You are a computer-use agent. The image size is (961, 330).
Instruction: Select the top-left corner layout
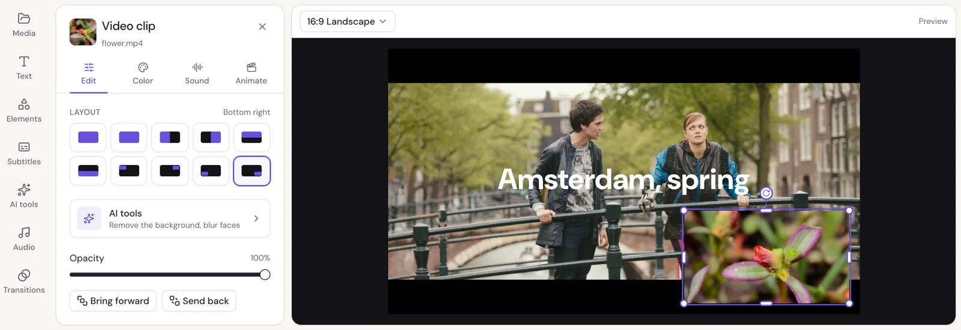click(x=129, y=171)
